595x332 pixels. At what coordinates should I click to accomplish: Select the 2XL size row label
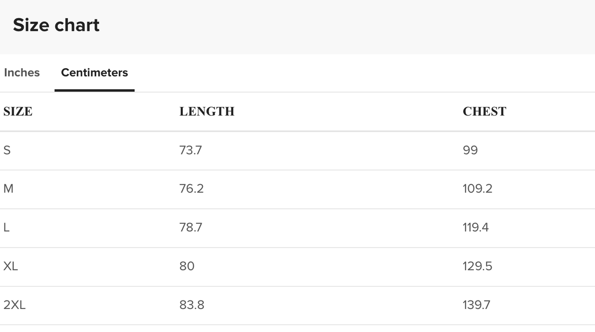(14, 305)
